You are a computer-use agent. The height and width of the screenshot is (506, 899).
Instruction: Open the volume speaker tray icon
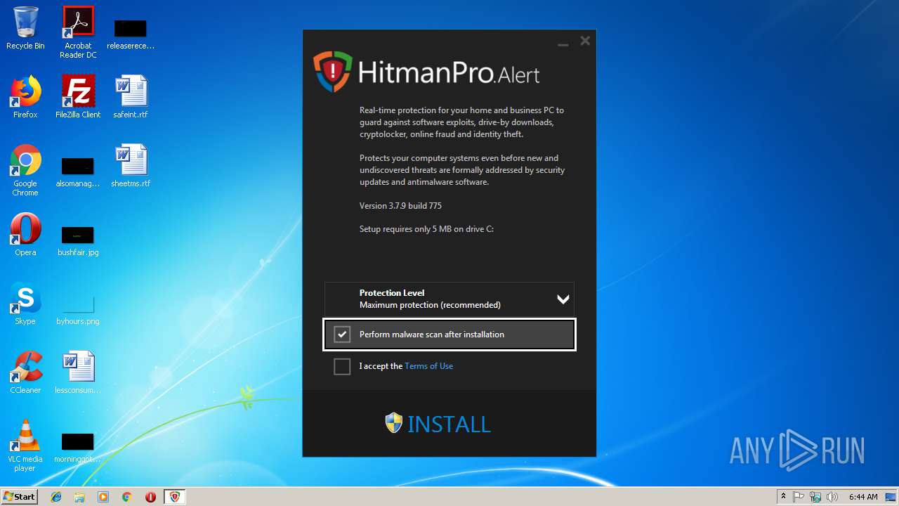pos(832,497)
